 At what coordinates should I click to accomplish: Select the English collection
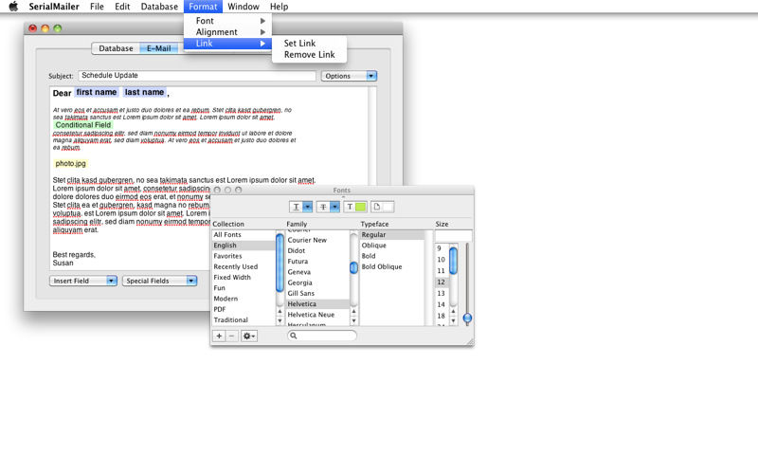coord(244,246)
